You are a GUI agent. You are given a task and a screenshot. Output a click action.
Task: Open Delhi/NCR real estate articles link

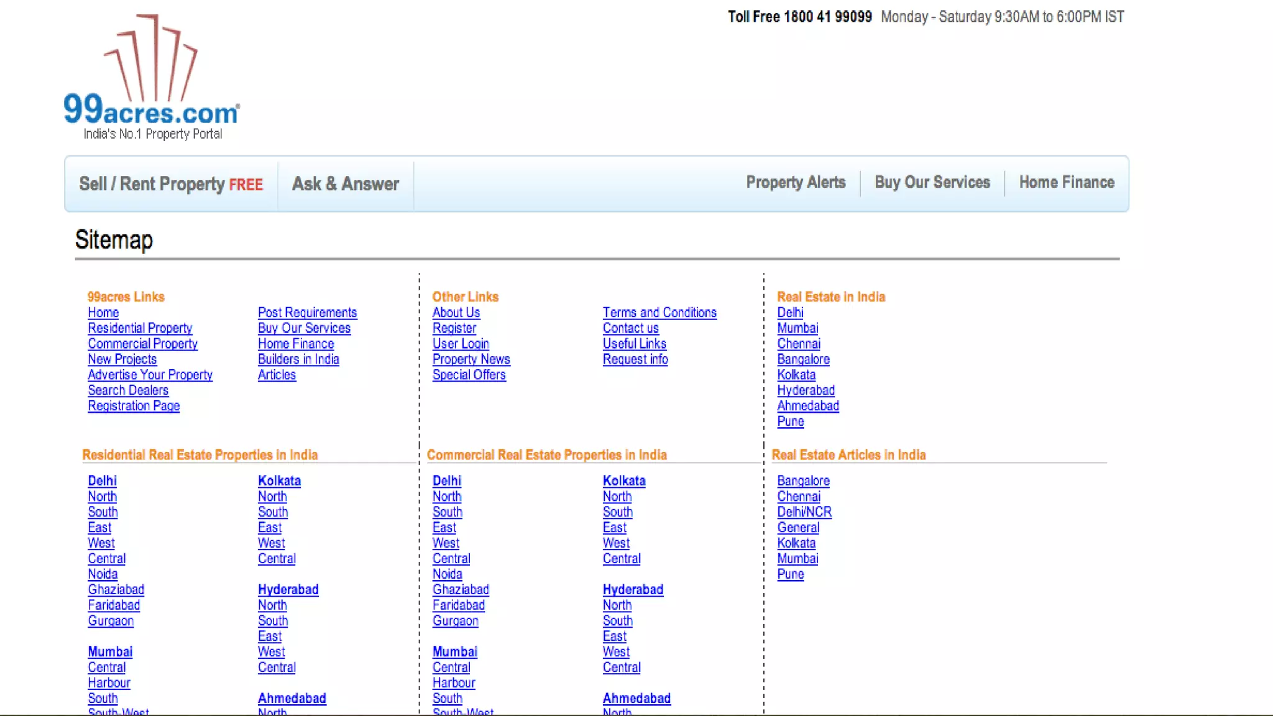coord(804,512)
